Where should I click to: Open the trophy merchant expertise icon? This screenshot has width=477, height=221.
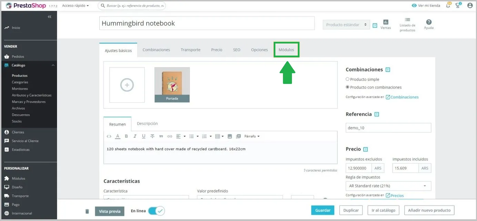(458, 5)
